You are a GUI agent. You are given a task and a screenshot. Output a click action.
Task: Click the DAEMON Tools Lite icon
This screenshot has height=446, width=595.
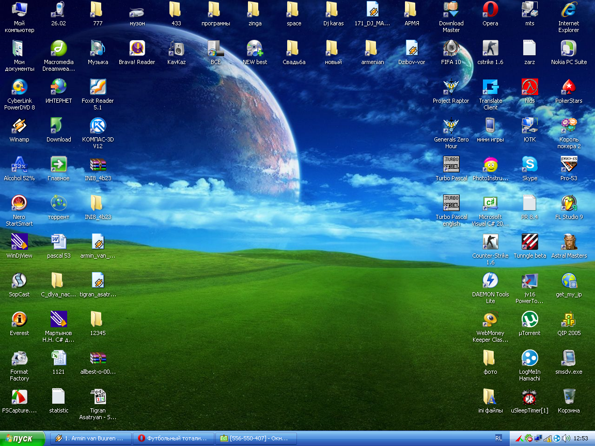coord(490,281)
